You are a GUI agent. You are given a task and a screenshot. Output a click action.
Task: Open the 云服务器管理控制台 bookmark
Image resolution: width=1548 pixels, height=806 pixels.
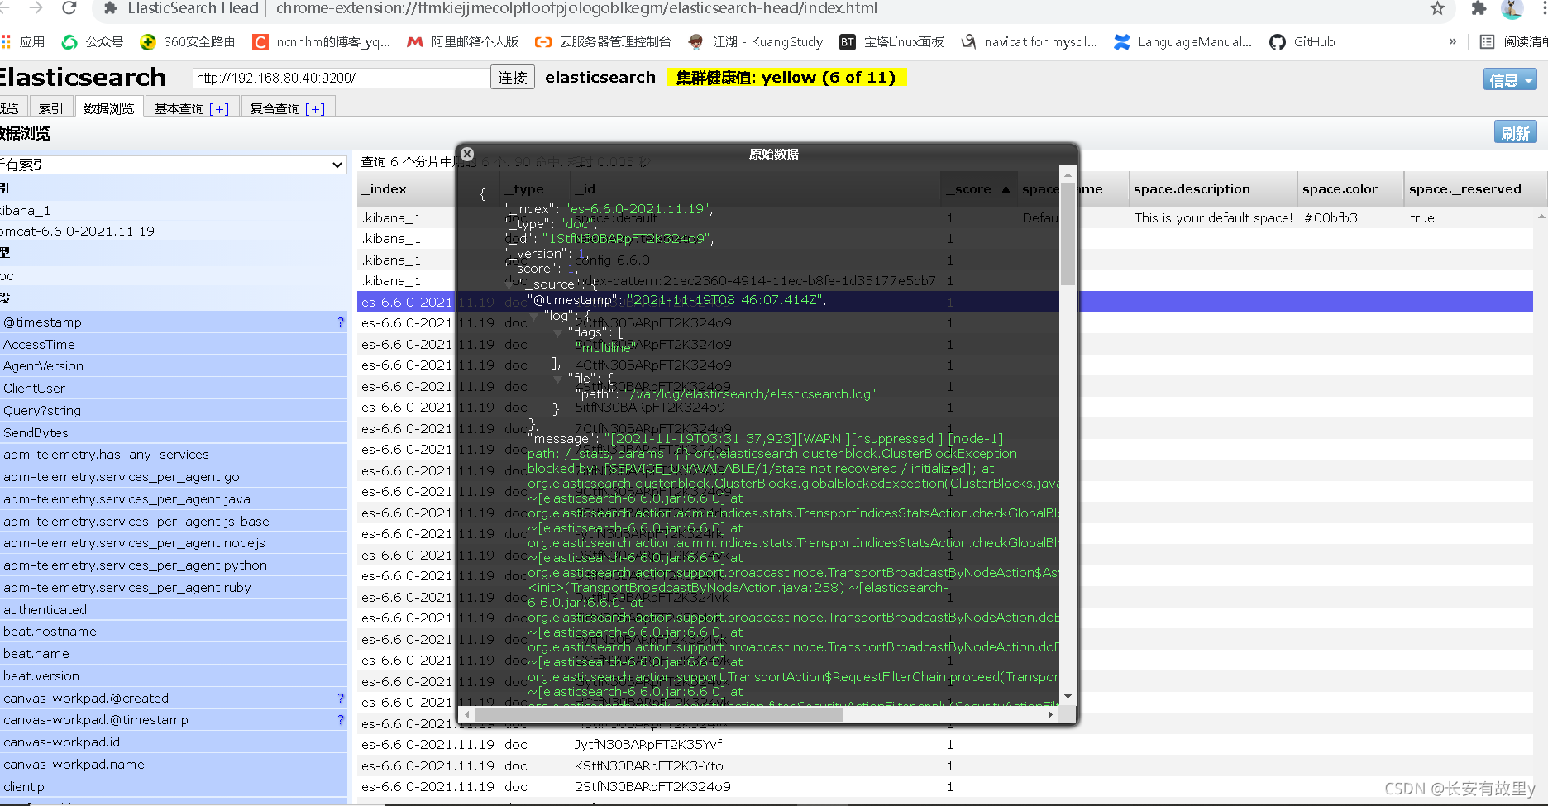point(603,42)
